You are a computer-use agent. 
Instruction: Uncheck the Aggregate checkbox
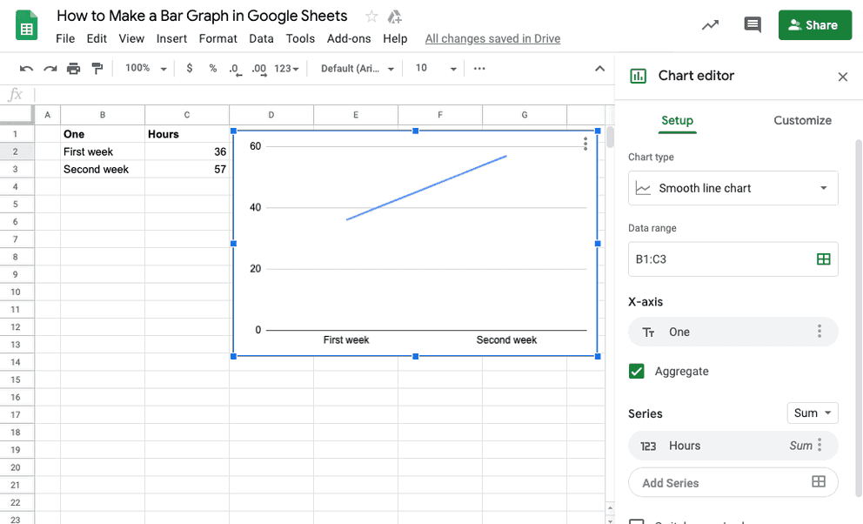pyautogui.click(x=636, y=371)
